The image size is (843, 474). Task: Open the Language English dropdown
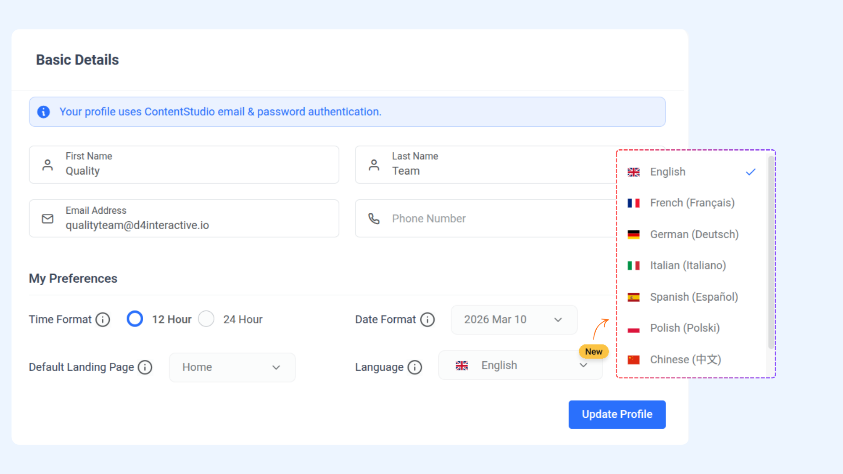pos(520,366)
